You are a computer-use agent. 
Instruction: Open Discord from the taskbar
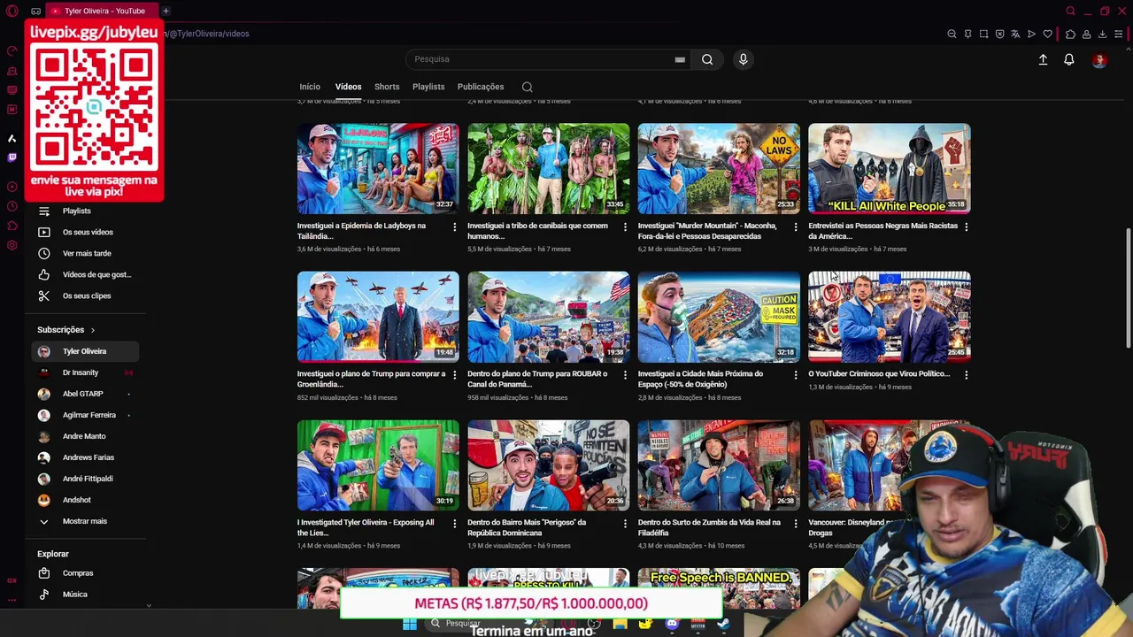[672, 625]
